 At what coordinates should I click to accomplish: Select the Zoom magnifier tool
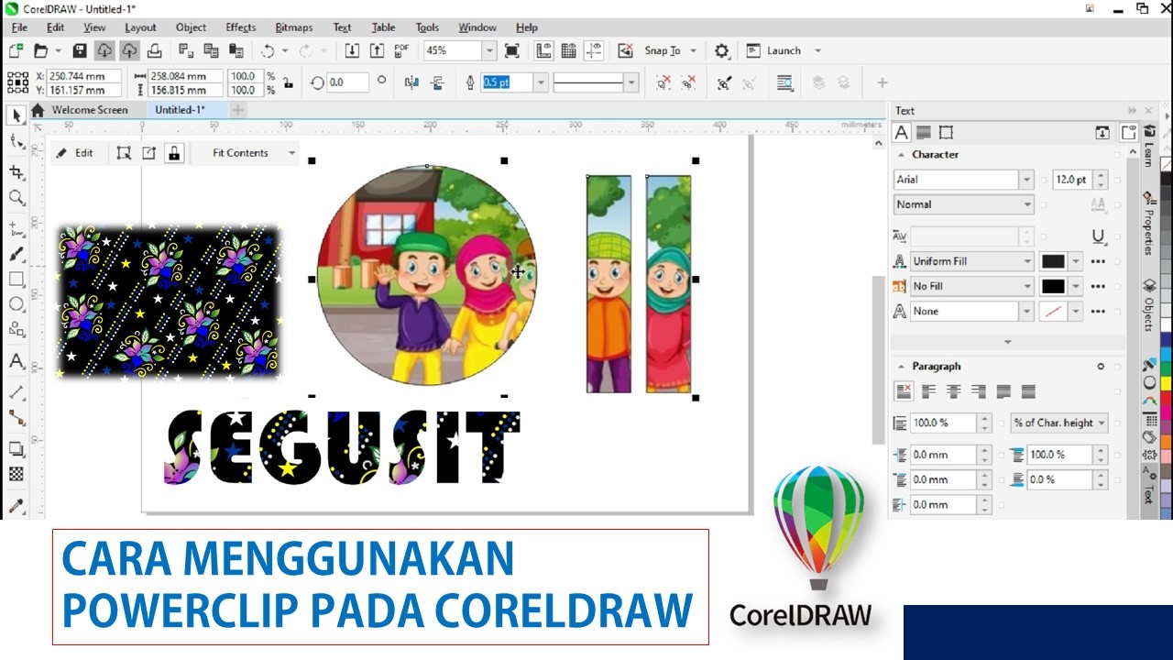tap(16, 197)
